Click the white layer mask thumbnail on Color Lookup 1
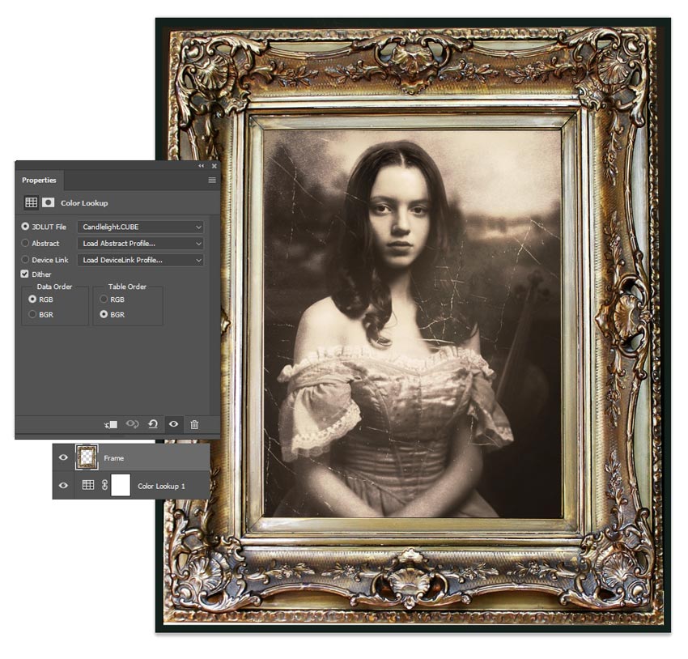Image resolution: width=688 pixels, height=659 pixels. 121,484
